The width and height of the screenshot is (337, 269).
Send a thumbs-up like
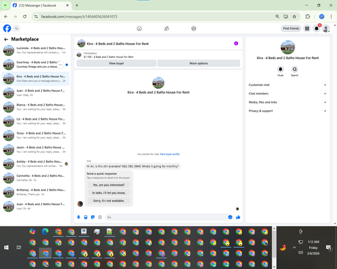coord(238,217)
